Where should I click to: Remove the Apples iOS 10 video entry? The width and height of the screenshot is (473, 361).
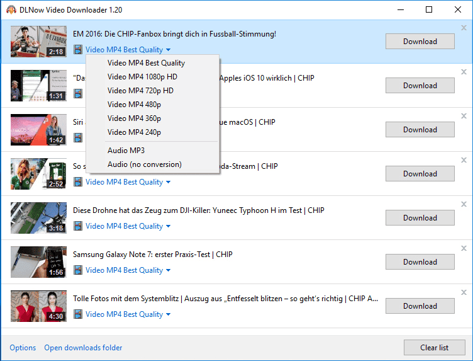pyautogui.click(x=464, y=72)
